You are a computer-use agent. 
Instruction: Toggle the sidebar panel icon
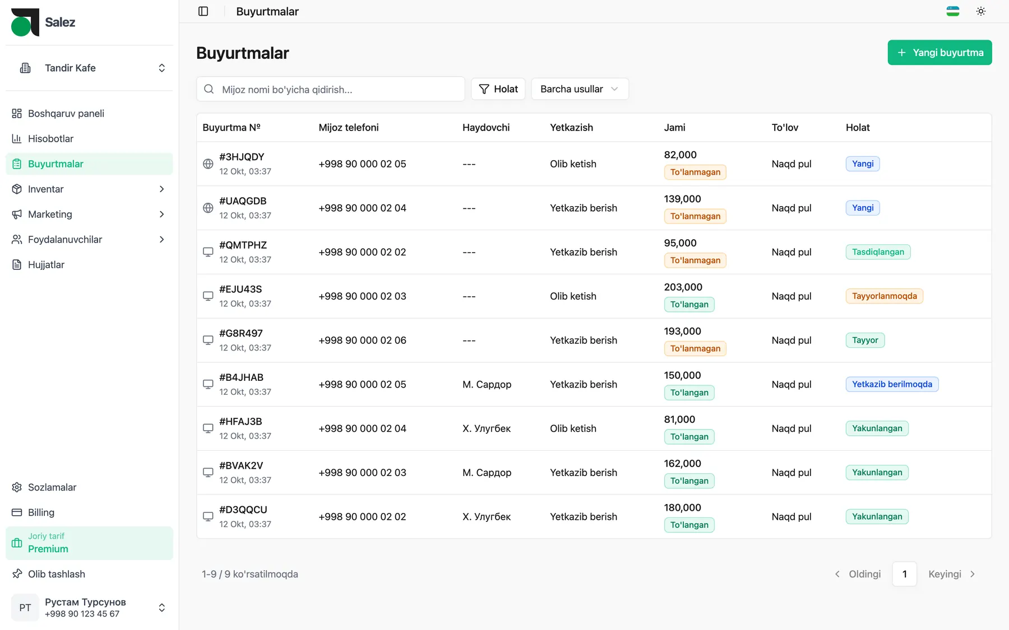203,11
